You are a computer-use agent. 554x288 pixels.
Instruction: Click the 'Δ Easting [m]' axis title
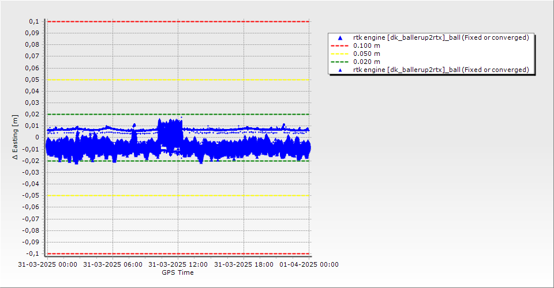[15, 137]
